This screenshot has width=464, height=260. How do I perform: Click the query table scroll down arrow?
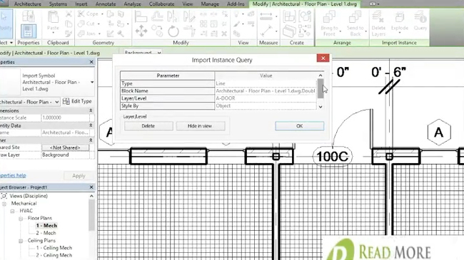click(x=321, y=107)
